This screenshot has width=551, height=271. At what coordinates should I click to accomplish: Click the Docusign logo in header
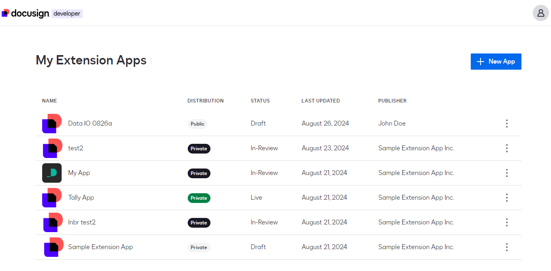coord(25,13)
